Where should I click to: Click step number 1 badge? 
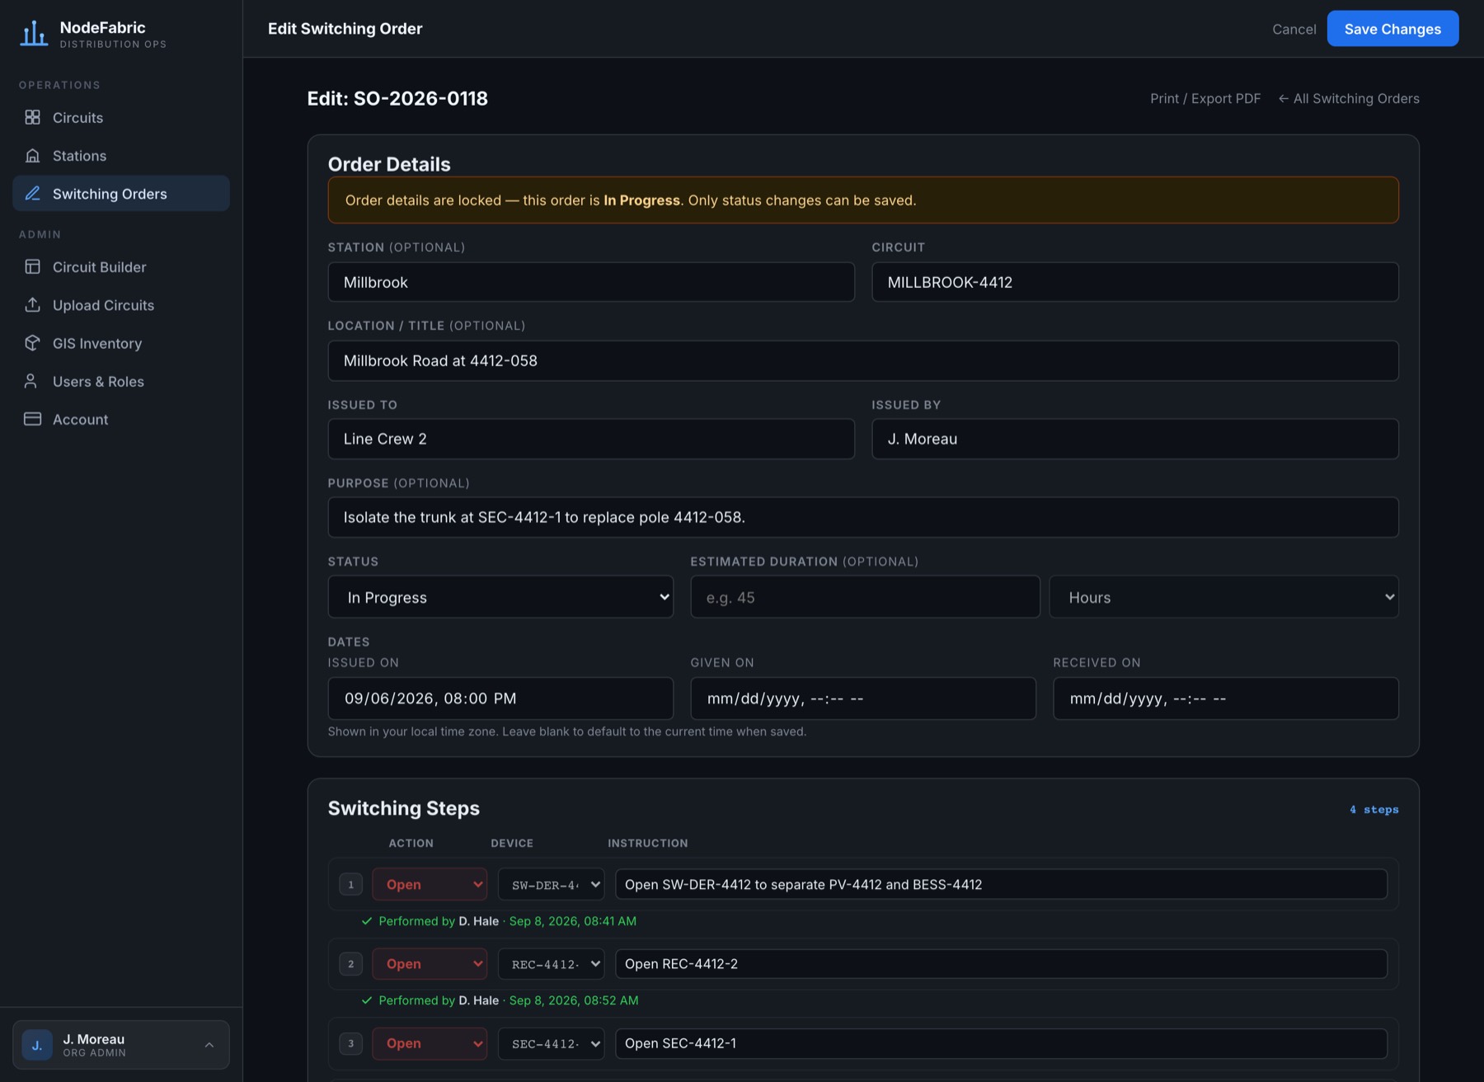[x=350, y=884]
